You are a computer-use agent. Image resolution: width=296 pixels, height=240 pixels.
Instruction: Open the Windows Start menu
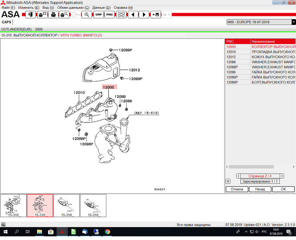point(5,232)
